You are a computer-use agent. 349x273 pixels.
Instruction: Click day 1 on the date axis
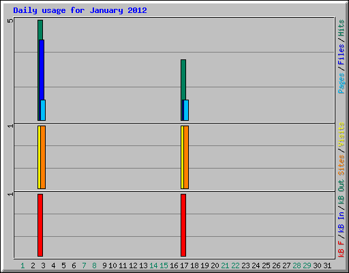point(22,265)
